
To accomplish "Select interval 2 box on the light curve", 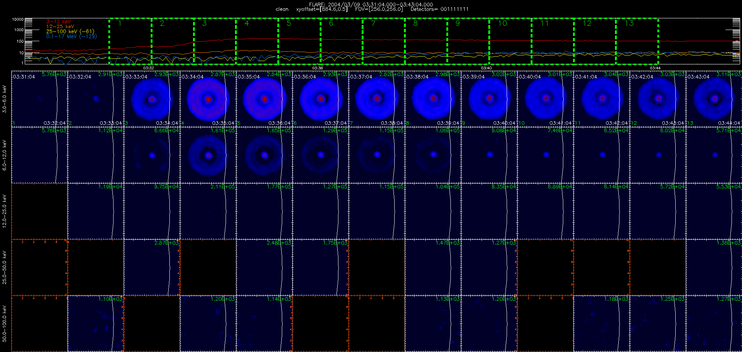I will pos(173,41).
